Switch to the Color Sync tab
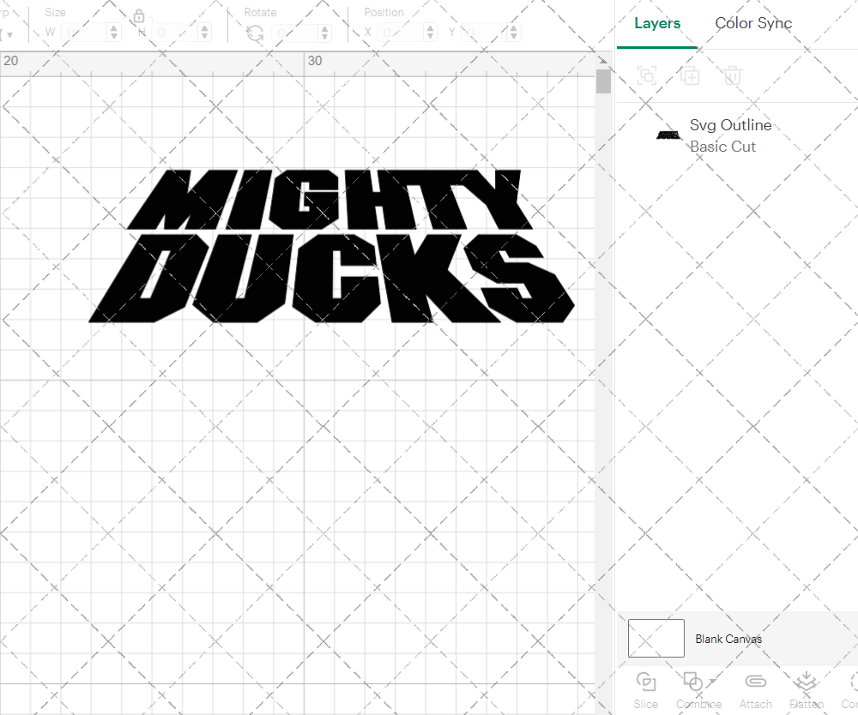This screenshot has height=715, width=858. coord(753,23)
